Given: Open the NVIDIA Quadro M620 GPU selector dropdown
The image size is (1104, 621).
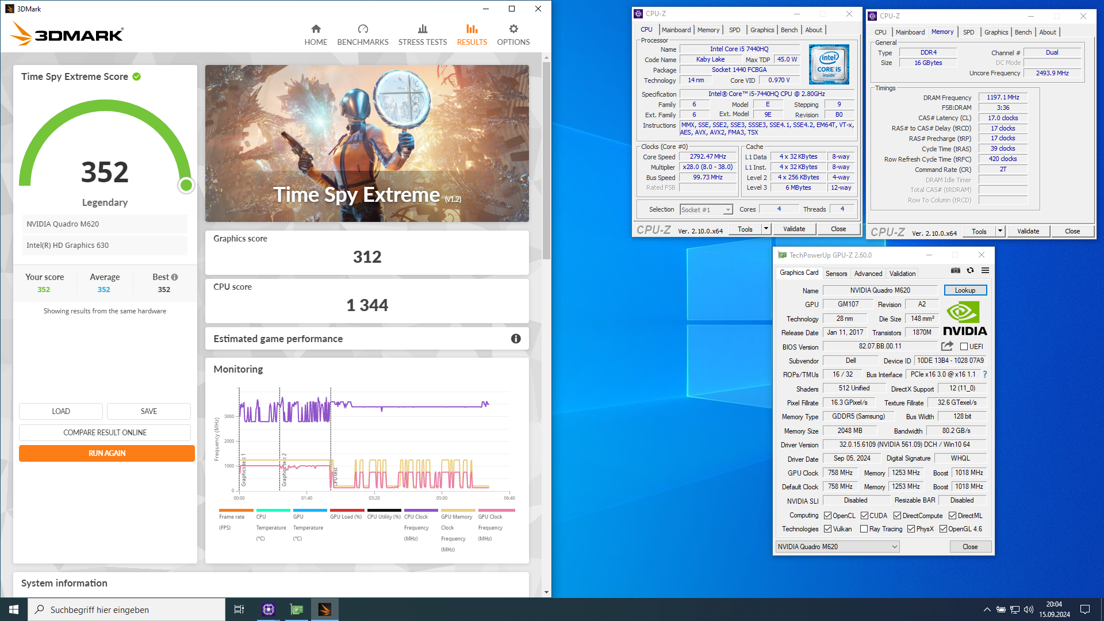Looking at the screenshot, I should click(838, 547).
